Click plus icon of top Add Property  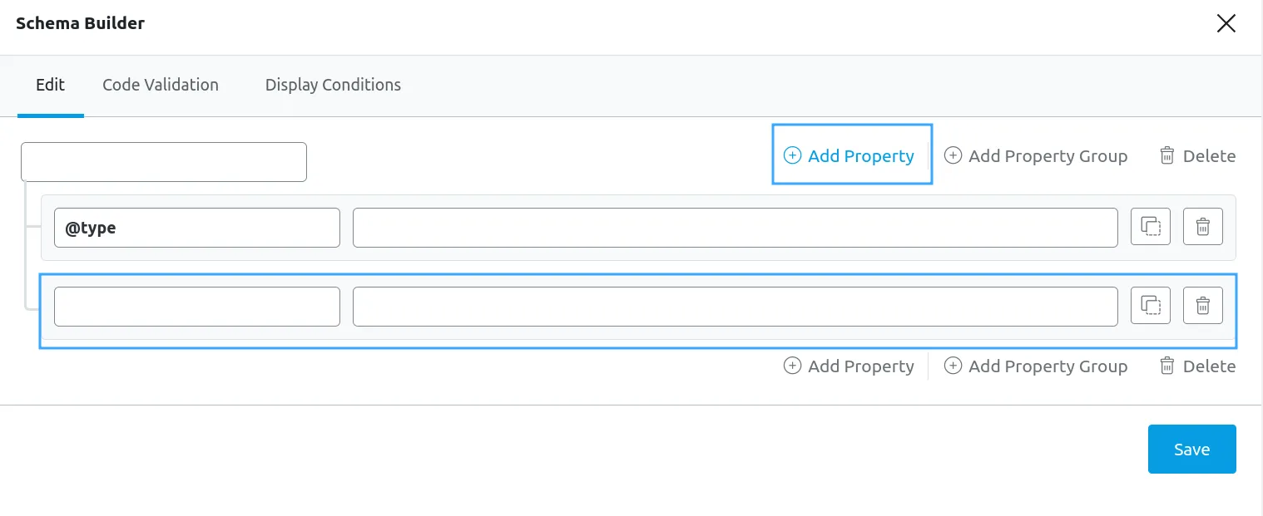click(x=793, y=155)
